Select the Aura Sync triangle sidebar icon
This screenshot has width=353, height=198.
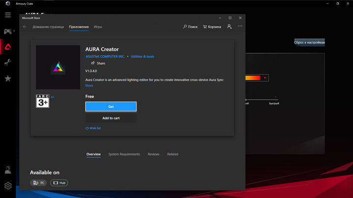click(8, 47)
